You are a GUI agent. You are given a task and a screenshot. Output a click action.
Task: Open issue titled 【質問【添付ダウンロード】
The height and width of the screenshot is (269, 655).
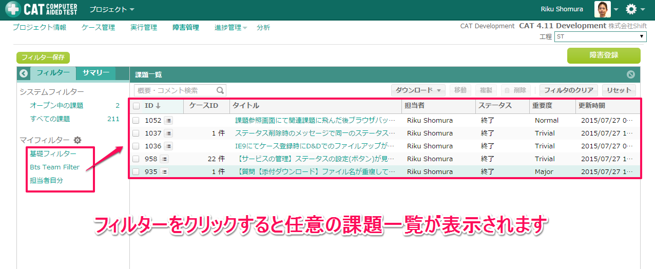click(x=315, y=172)
